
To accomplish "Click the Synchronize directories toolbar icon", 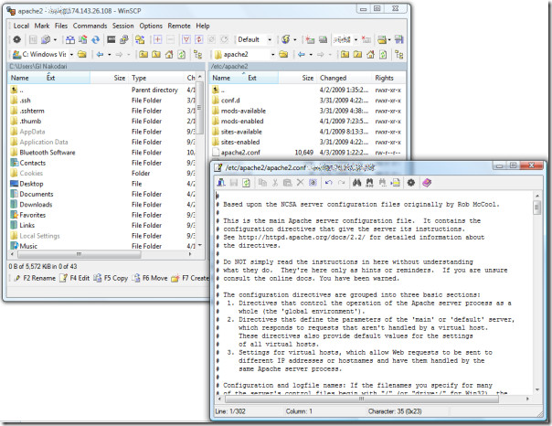I will point(83,39).
